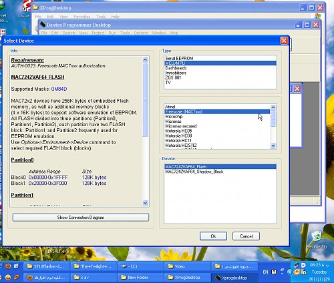The height and width of the screenshot is (283, 334).
Task: Click the EN language indicator
Action: tap(265, 272)
